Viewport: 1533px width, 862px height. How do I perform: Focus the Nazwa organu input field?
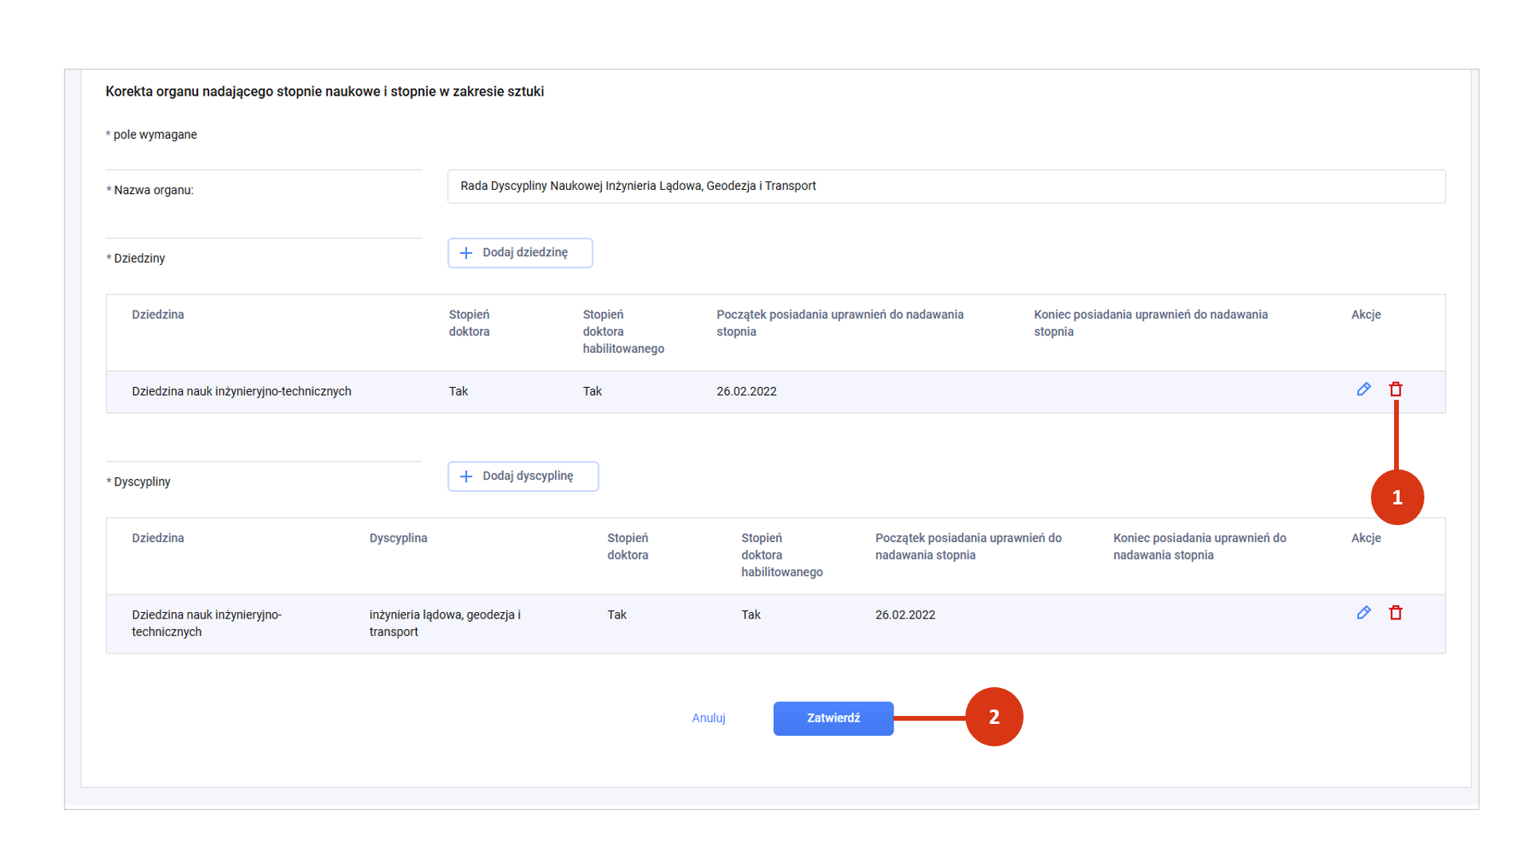[946, 186]
